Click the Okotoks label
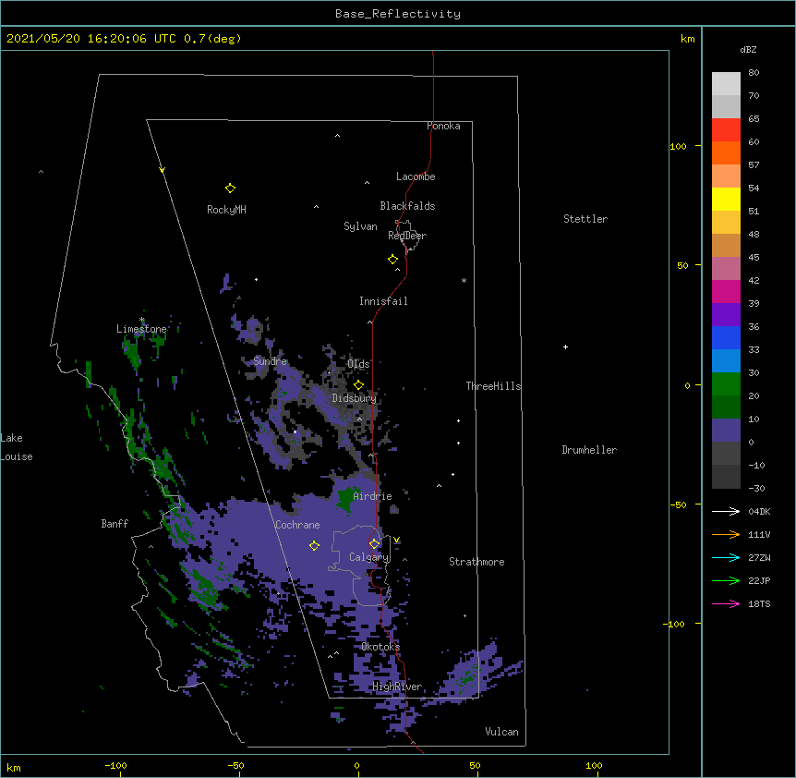Image resolution: width=796 pixels, height=778 pixels. pyautogui.click(x=380, y=647)
